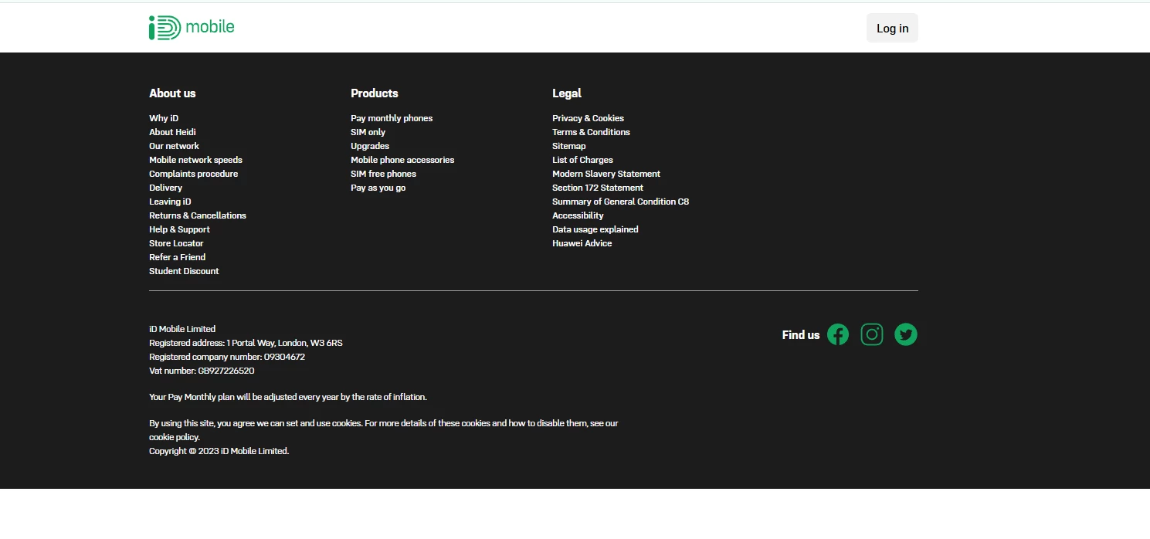This screenshot has height=539, width=1150.
Task: Go home via the iD mobile logo
Action: click(x=192, y=27)
